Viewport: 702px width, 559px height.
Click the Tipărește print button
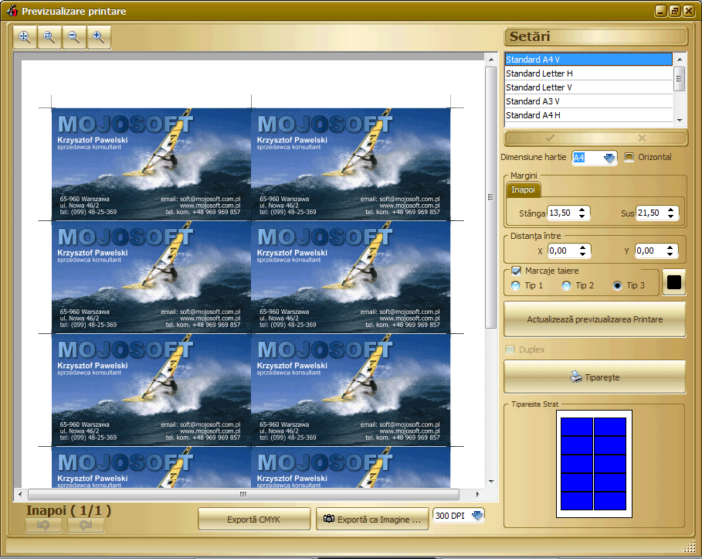[x=595, y=377]
